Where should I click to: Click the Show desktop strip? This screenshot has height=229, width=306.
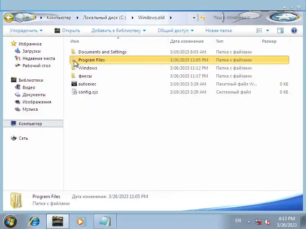(x=303, y=221)
